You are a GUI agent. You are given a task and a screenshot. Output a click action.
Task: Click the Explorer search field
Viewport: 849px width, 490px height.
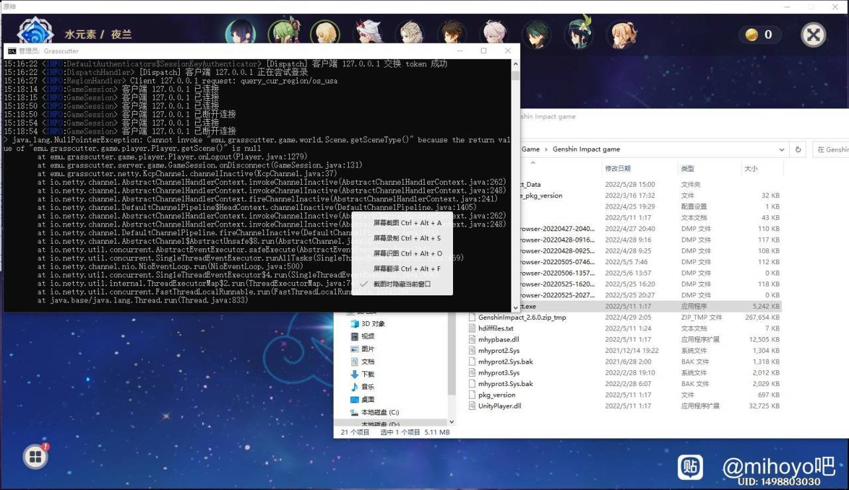coord(831,150)
